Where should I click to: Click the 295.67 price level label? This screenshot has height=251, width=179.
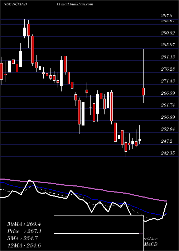(168, 21)
